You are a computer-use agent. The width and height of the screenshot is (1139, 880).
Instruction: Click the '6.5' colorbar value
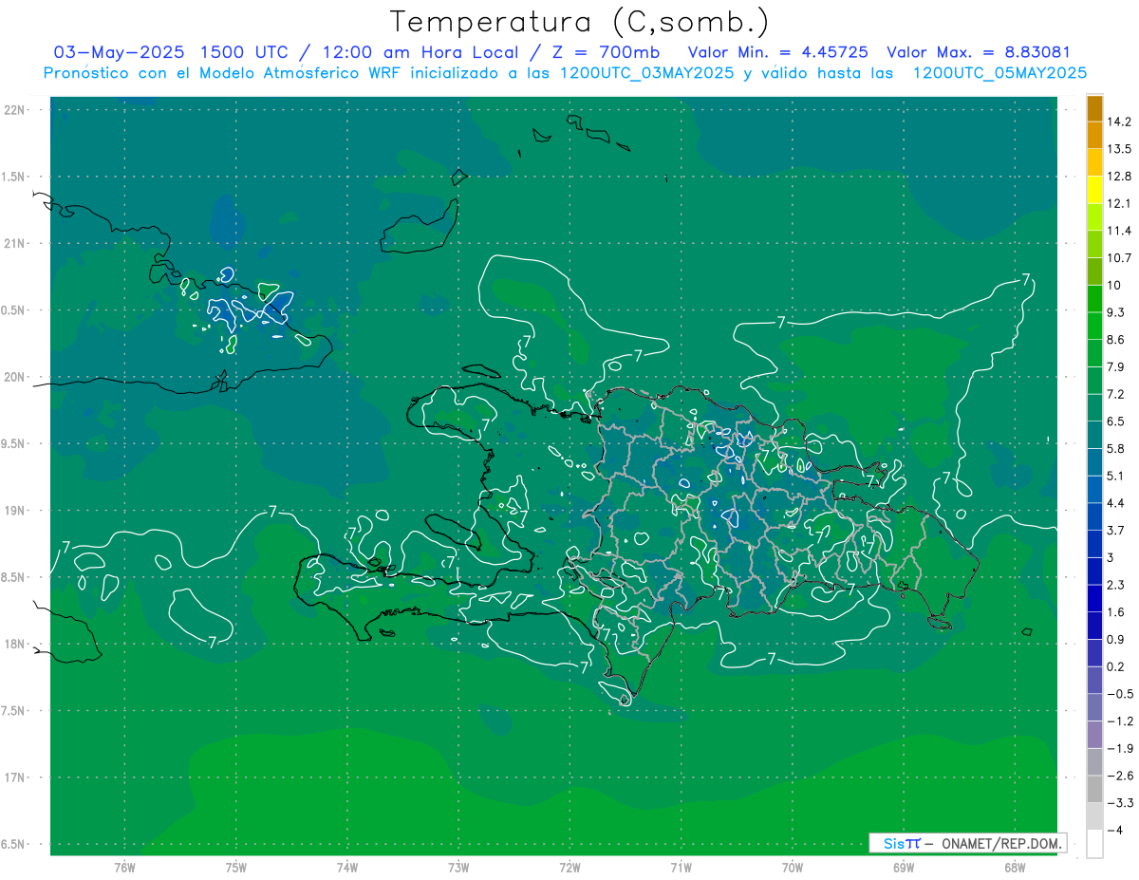pyautogui.click(x=1116, y=421)
